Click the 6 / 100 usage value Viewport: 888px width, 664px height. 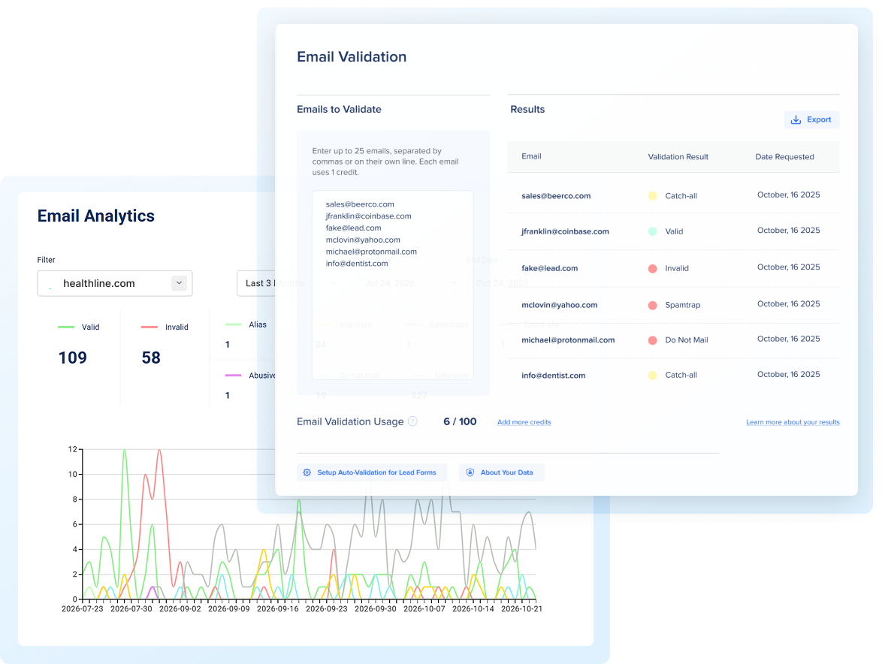tap(460, 421)
